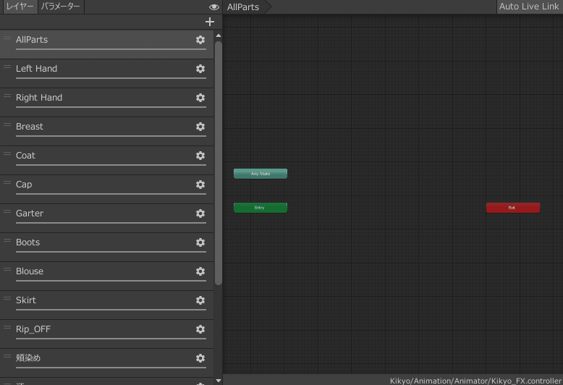This screenshot has height=385, width=563.
Task: Select the green Entry node
Action: point(261,208)
